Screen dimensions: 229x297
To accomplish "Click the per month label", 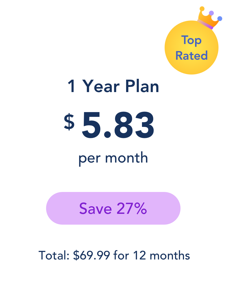I will tap(113, 158).
